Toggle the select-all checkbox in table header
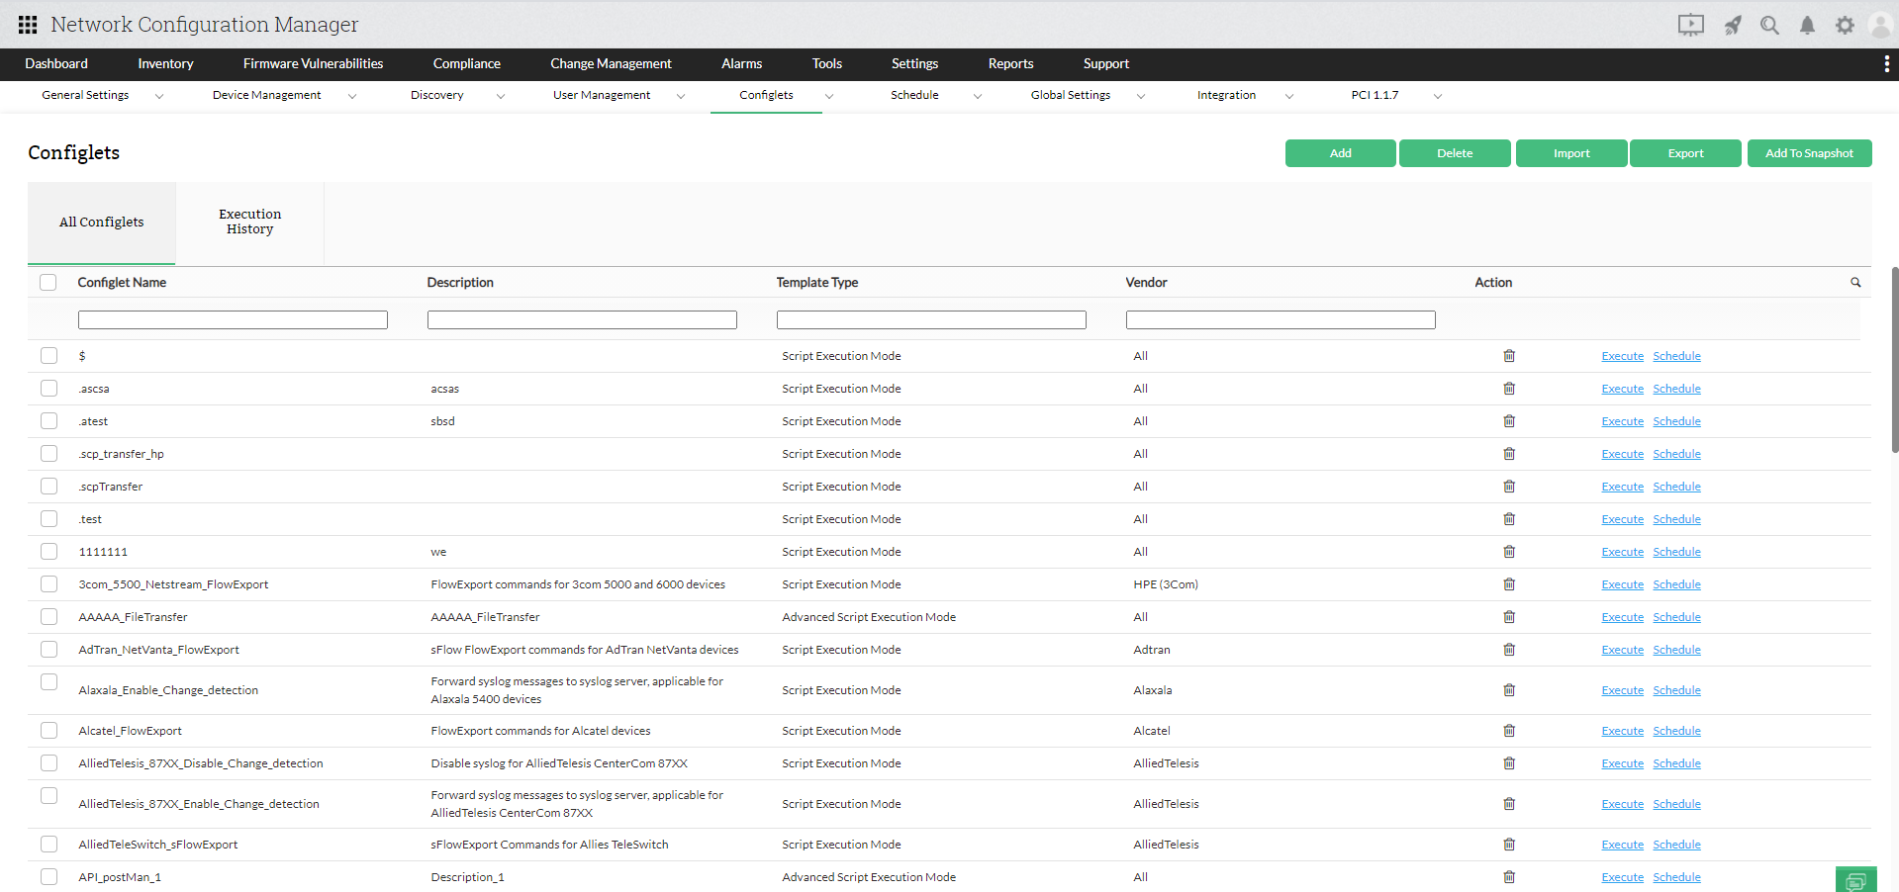This screenshot has width=1899, height=892. point(47,282)
